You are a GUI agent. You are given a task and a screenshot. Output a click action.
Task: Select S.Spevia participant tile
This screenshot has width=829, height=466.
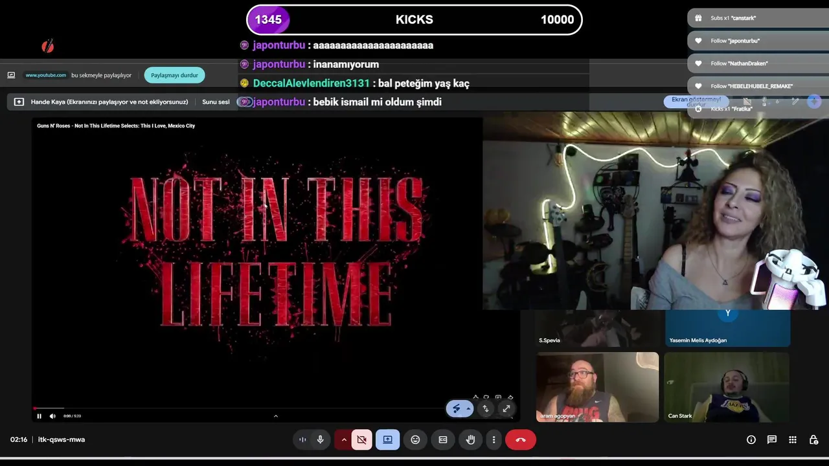pyautogui.click(x=596, y=329)
